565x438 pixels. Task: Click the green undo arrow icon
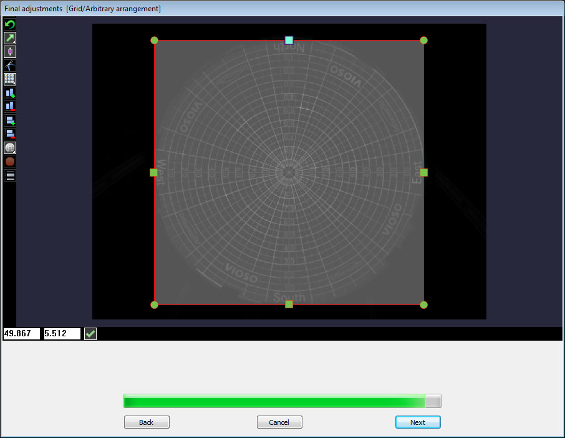pos(10,24)
